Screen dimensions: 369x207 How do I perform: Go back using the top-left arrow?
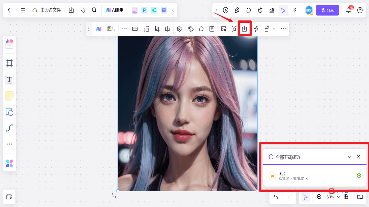pyautogui.click(x=9, y=10)
